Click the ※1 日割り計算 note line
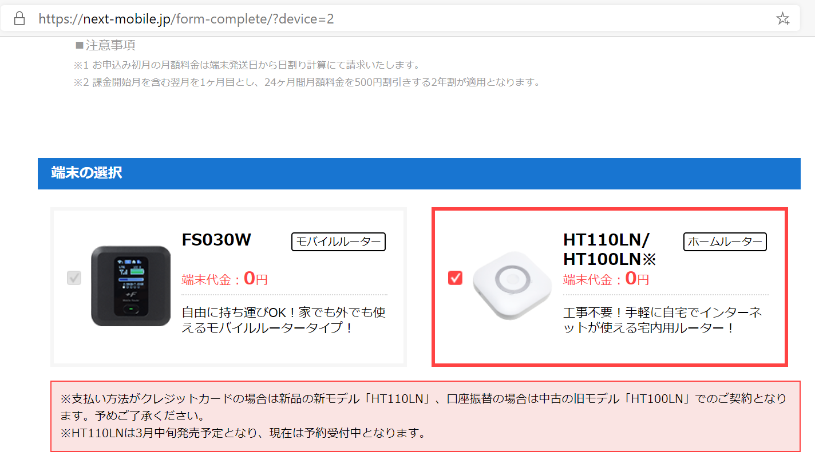 coord(247,65)
